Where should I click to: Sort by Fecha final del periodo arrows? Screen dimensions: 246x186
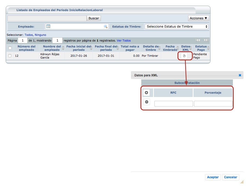click(x=118, y=48)
